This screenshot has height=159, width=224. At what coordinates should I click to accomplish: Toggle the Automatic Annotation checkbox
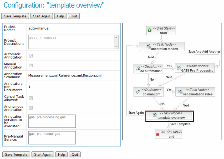31,56
